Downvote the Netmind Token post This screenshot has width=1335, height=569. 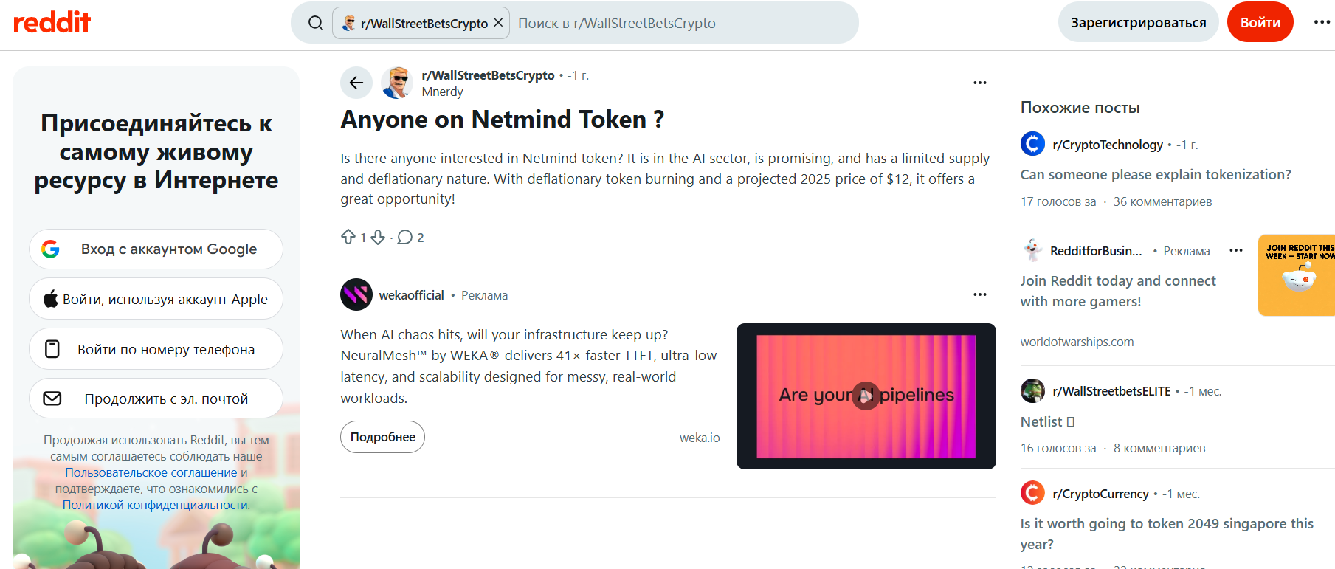(378, 237)
